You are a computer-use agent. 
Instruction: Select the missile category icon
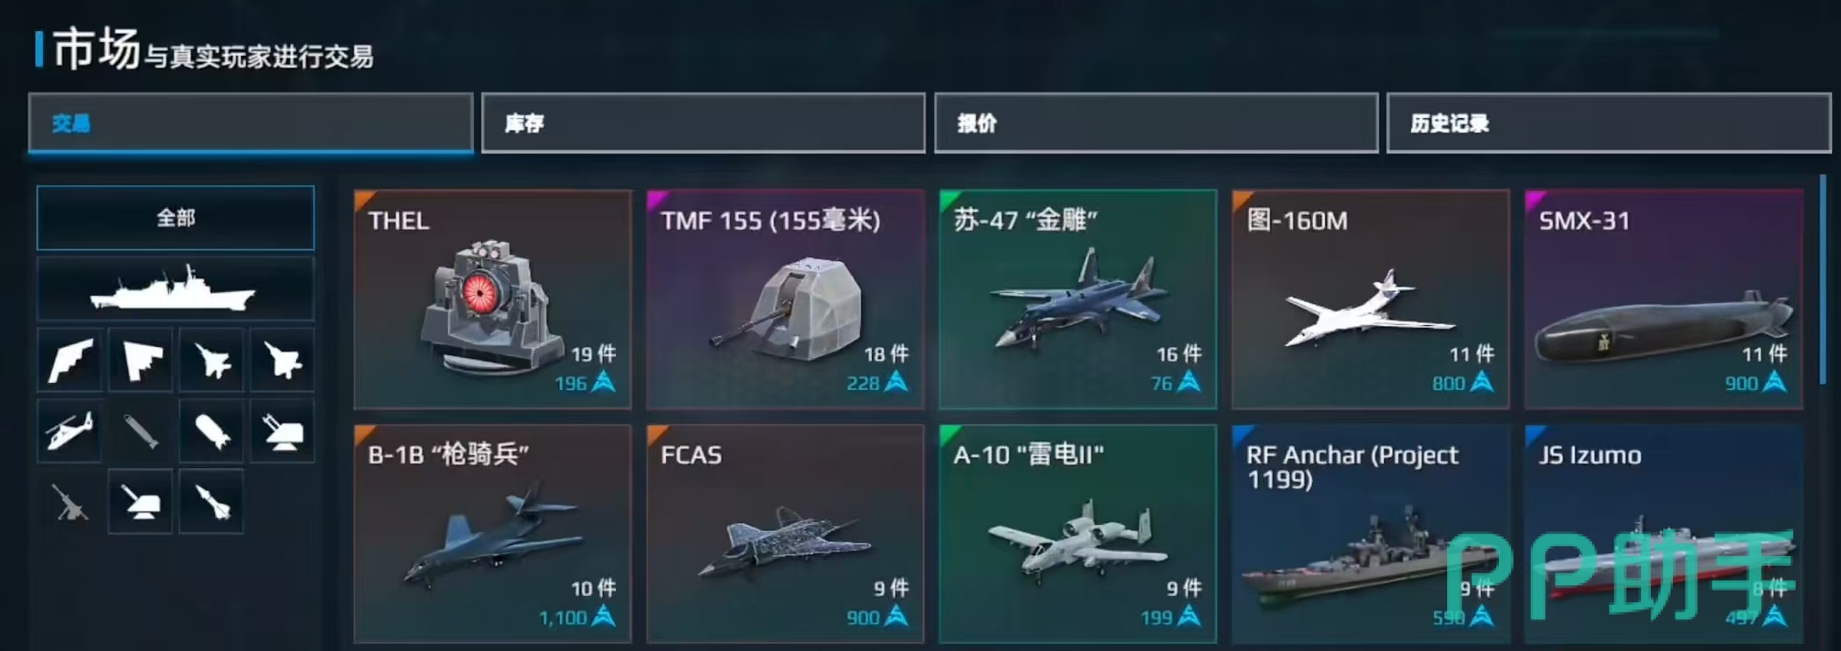[x=212, y=503]
